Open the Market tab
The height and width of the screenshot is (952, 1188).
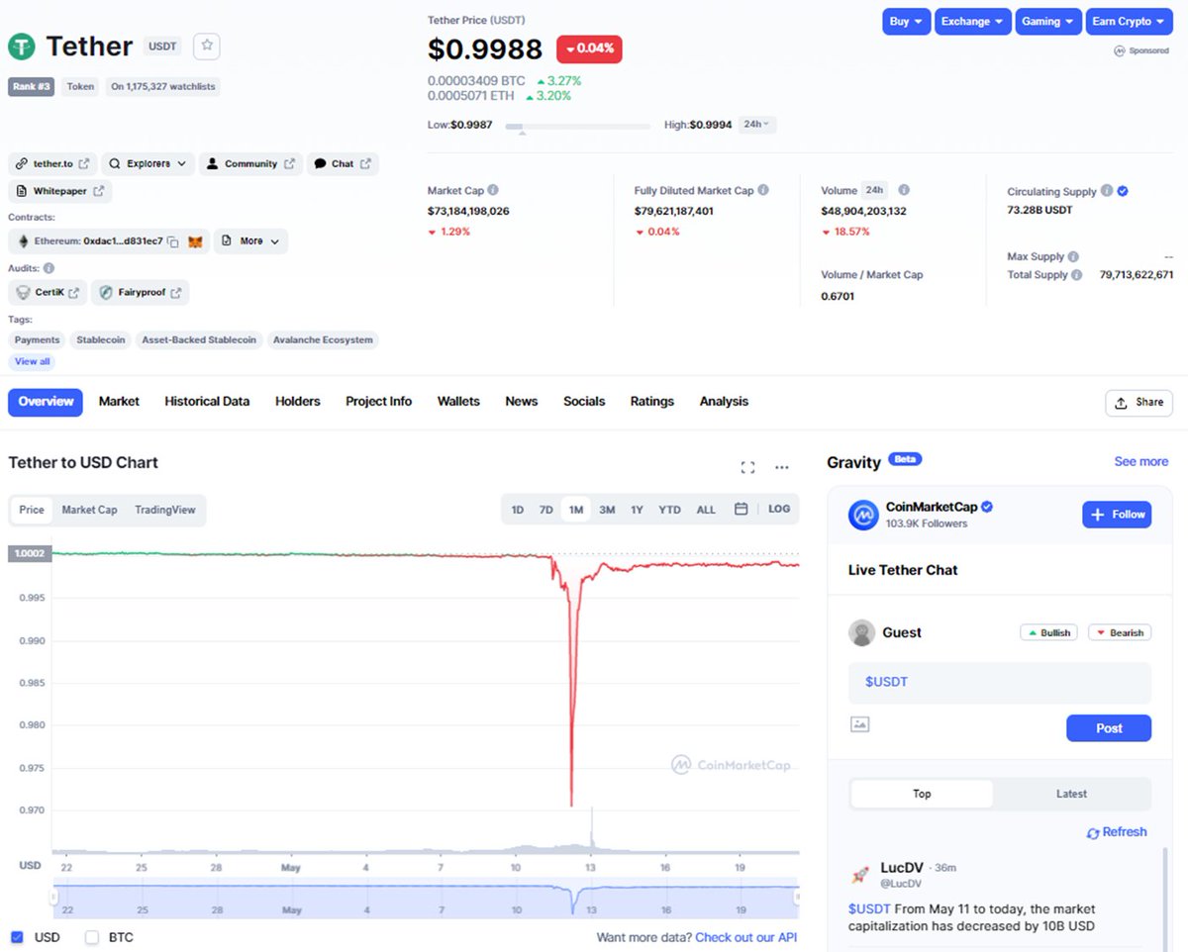coord(119,401)
